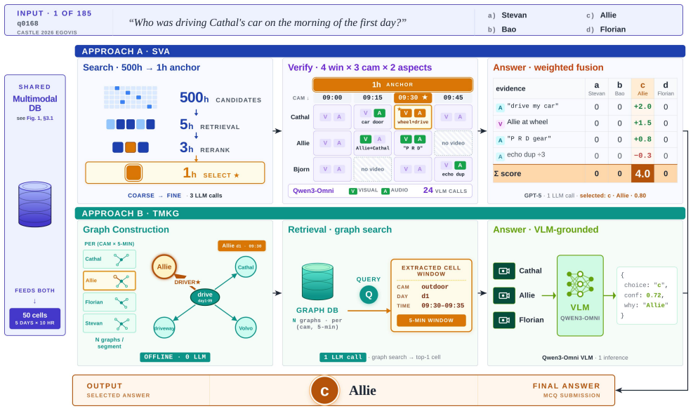
Task: Click the Approach A · SVA header bar
Action: [380, 51]
